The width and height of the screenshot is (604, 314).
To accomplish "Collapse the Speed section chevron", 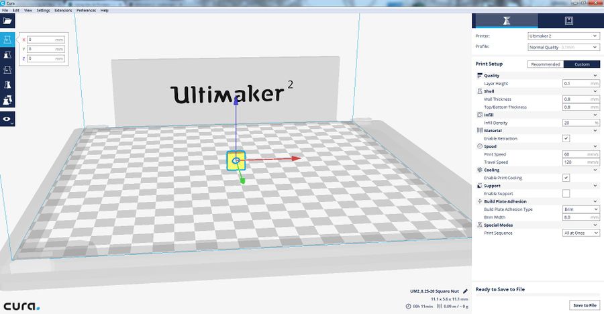I will [x=595, y=147].
